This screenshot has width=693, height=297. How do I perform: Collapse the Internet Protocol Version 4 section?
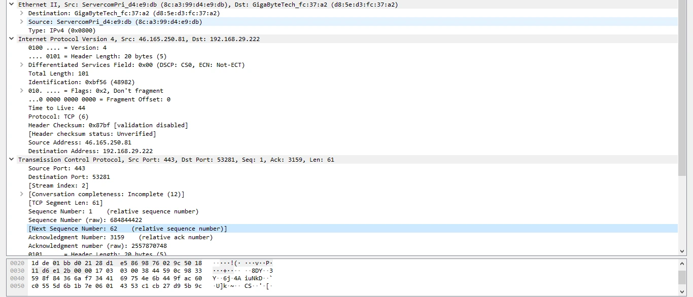[12, 39]
